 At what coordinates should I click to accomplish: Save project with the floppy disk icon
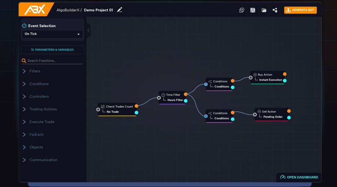pyautogui.click(x=253, y=10)
